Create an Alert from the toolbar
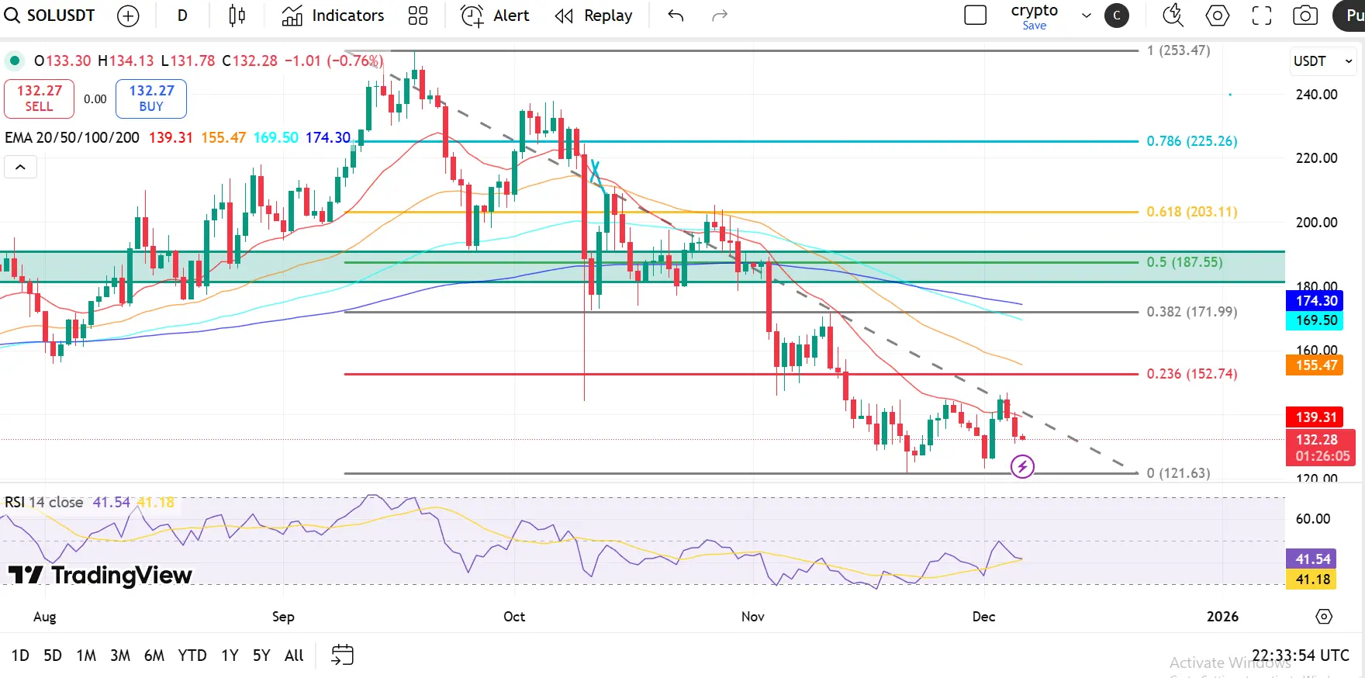 coord(495,16)
